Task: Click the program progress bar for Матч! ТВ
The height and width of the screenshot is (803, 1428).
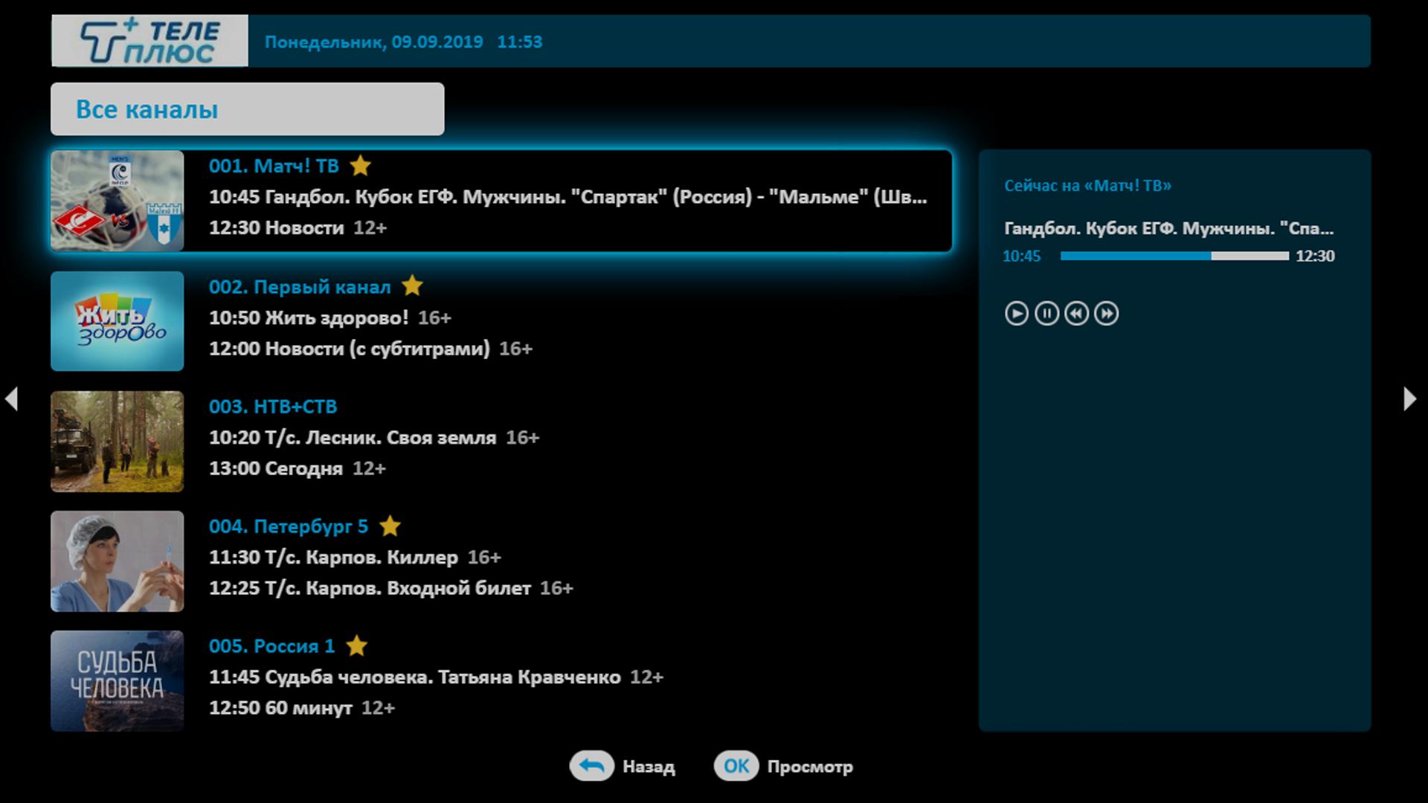Action: pyautogui.click(x=1174, y=256)
